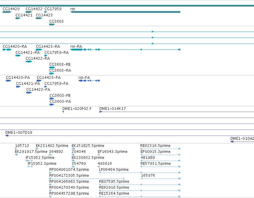Select EST 165976 label
The width and height of the screenshot is (254, 198).
pos(148,176)
